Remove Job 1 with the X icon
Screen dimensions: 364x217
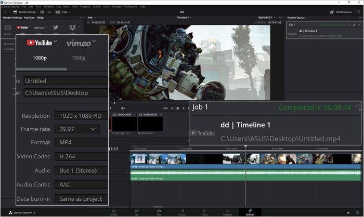pyautogui.click(x=359, y=24)
